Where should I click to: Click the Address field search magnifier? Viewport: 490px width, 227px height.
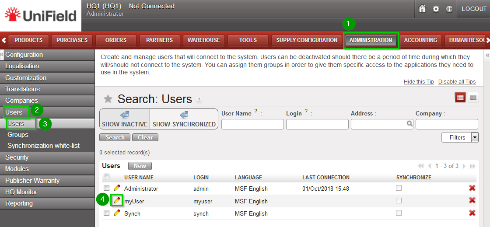(x=409, y=124)
